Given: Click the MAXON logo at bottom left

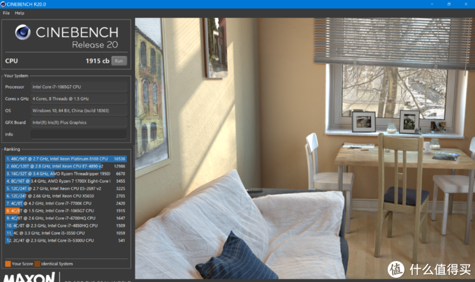Looking at the screenshot, I should (x=28, y=277).
